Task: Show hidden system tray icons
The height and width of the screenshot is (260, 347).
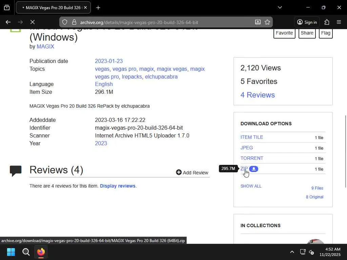Action: tap(292, 252)
